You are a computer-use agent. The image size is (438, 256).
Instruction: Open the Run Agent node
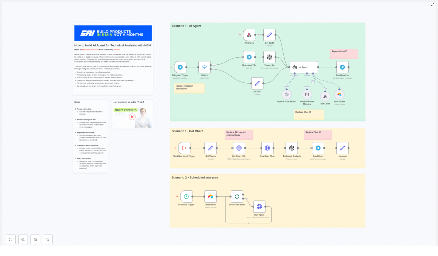click(x=259, y=207)
